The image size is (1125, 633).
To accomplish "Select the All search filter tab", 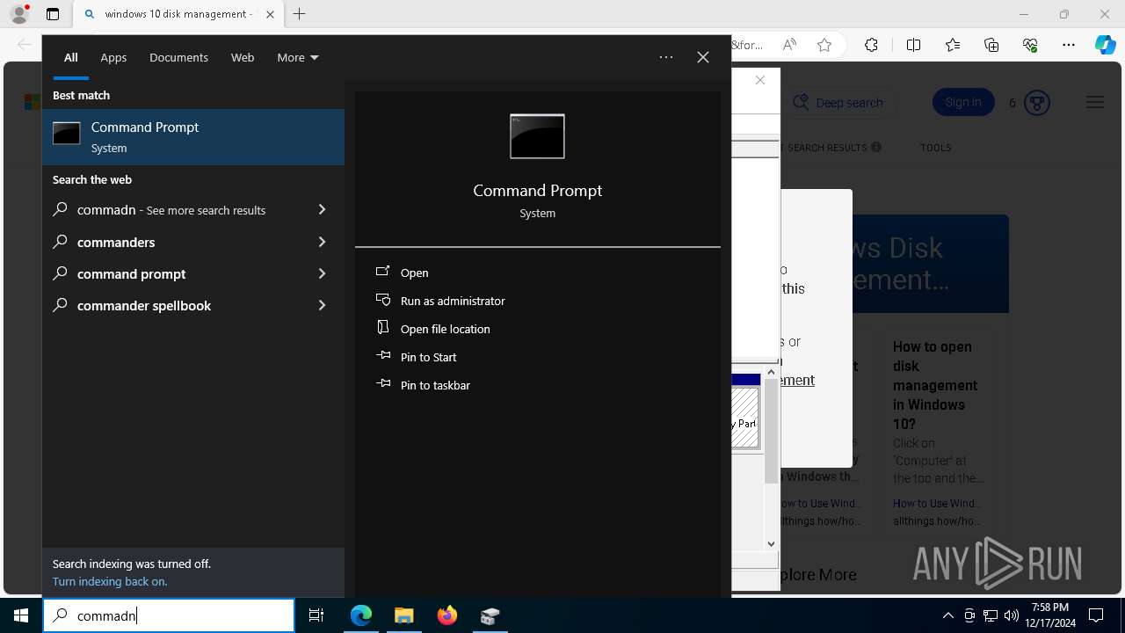I will 71,57.
